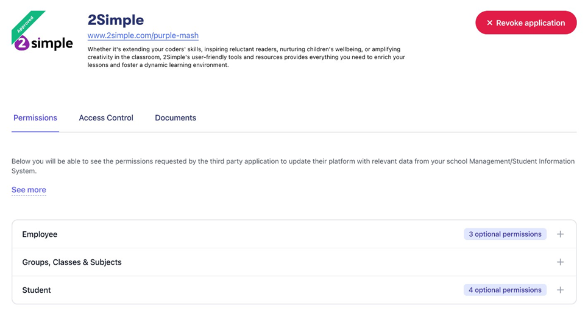Click the 2Simple description paragraph
This screenshot has width=588, height=311.
246,57
